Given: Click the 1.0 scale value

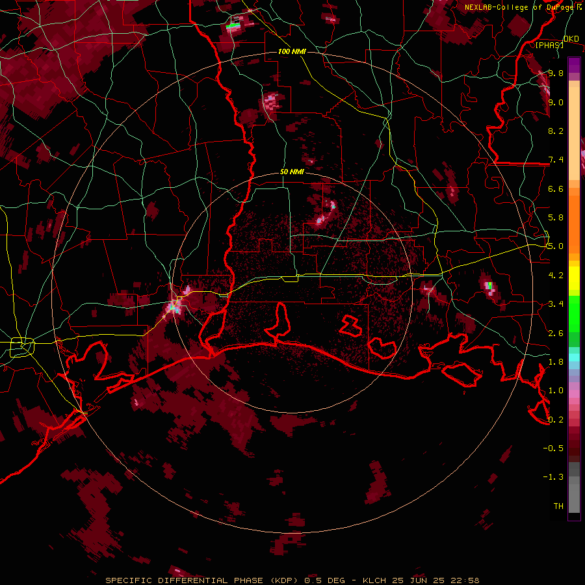Looking at the screenshot, I should pyautogui.click(x=556, y=391).
